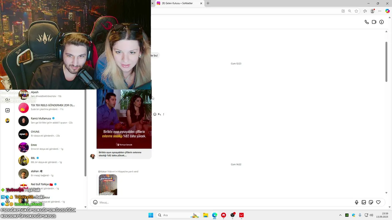Start a voice call in this chat
Screen dimensions: 392x220
(367, 22)
